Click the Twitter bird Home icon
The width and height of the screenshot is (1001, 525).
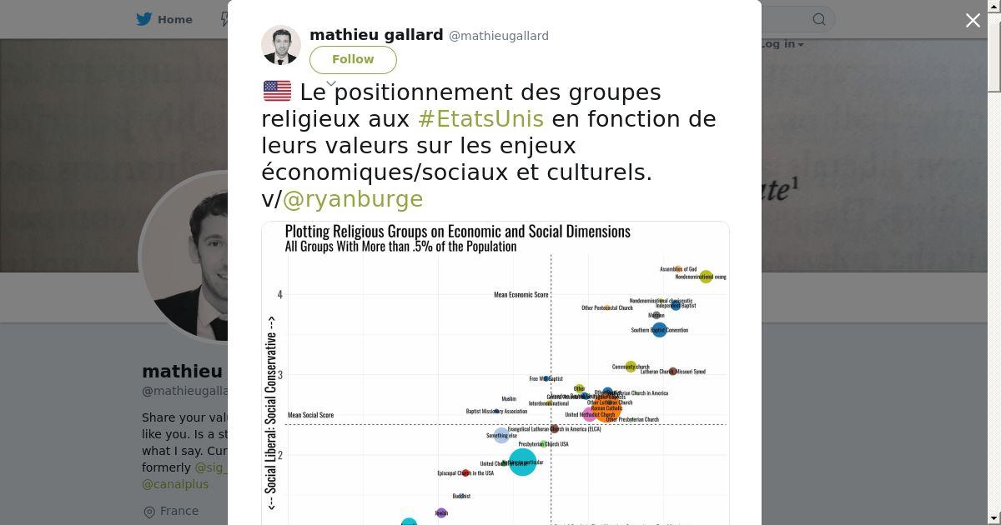[144, 19]
